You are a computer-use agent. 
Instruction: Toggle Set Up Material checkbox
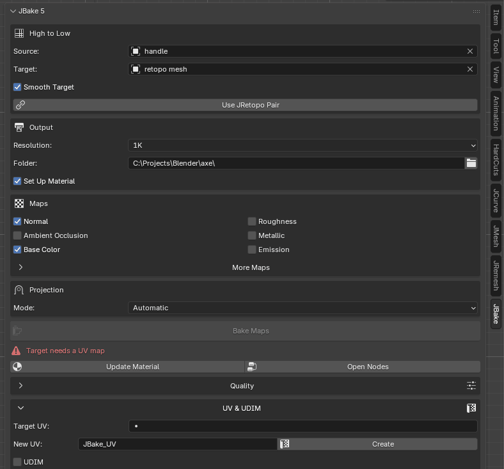click(17, 181)
